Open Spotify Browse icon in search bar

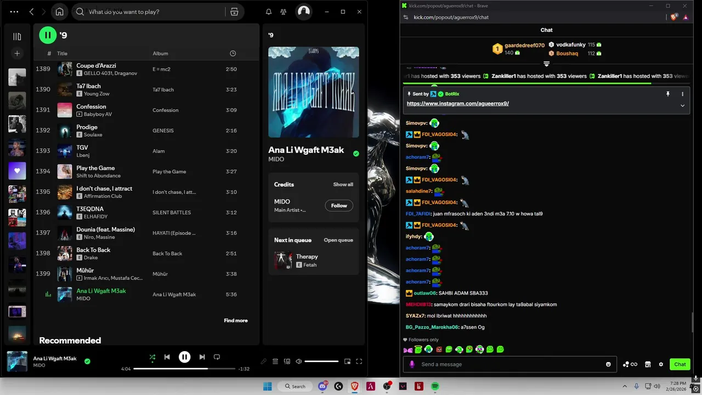tap(234, 12)
